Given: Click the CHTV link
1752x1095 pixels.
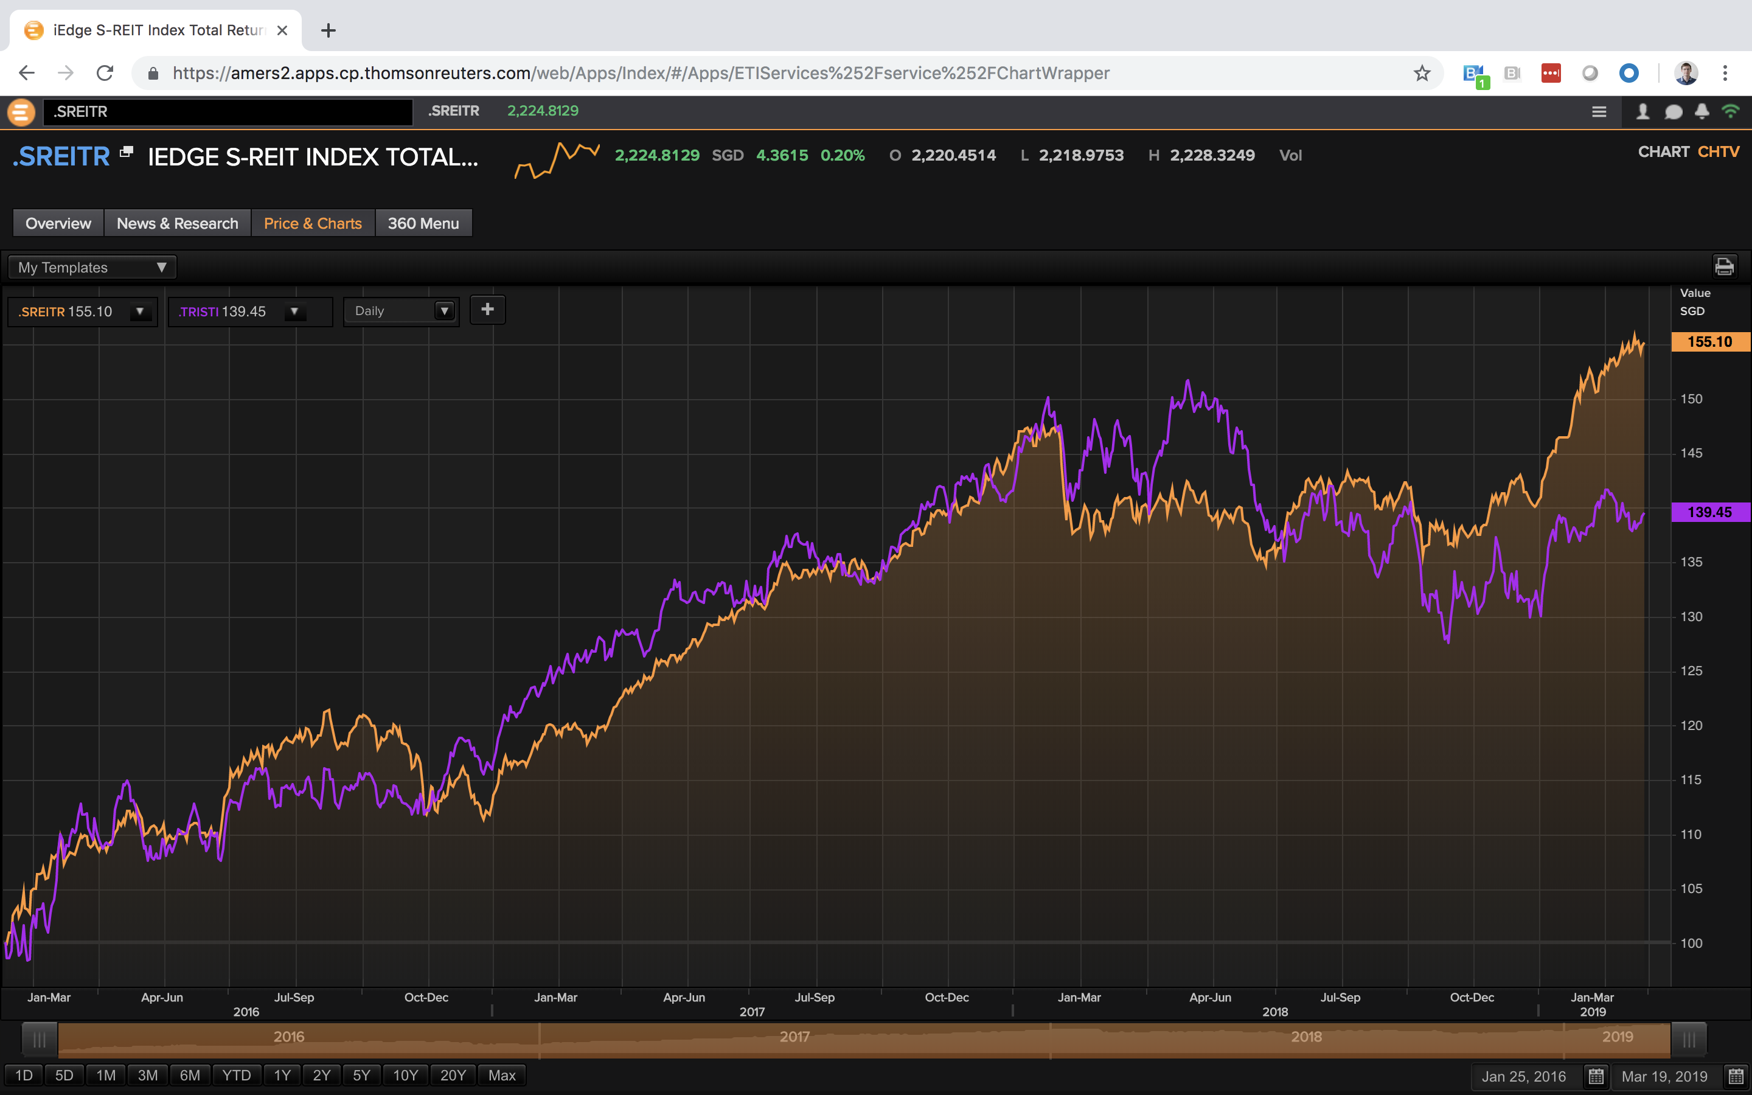Looking at the screenshot, I should point(1718,152).
